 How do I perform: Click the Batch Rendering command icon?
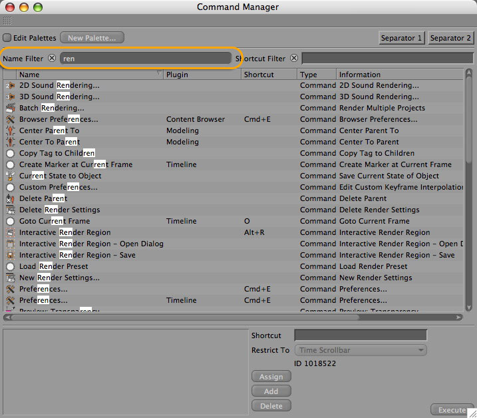(10, 108)
